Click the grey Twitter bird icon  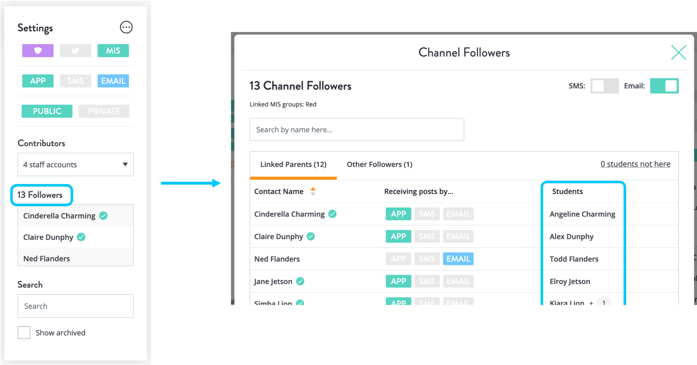click(x=75, y=51)
